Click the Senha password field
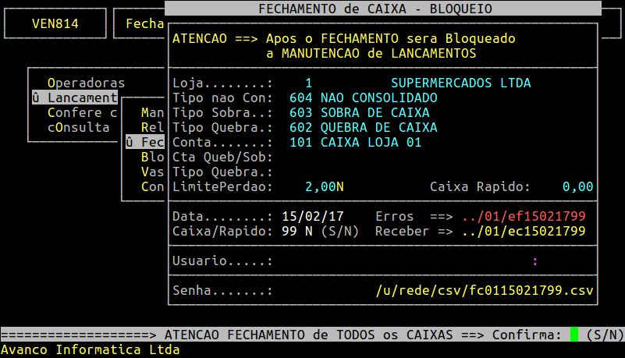The height and width of the screenshot is (358, 625). [x=320, y=291]
